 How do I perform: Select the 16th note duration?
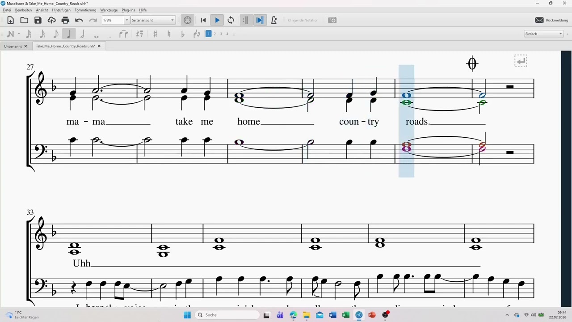(42, 34)
